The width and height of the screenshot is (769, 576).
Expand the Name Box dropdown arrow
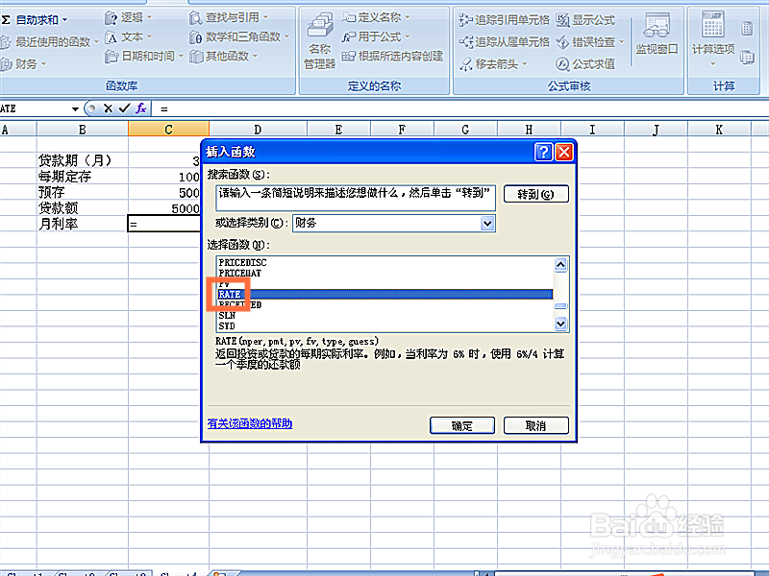pyautogui.click(x=75, y=108)
